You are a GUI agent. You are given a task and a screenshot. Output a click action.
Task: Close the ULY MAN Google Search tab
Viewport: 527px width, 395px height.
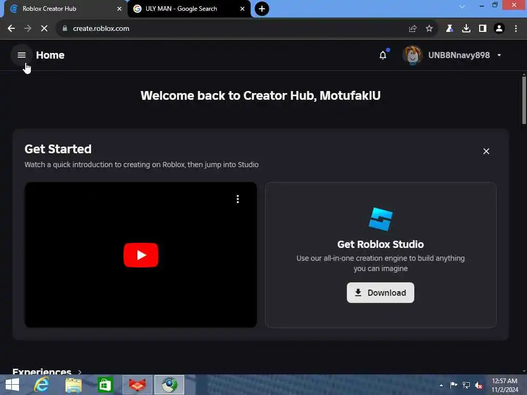pos(242,9)
